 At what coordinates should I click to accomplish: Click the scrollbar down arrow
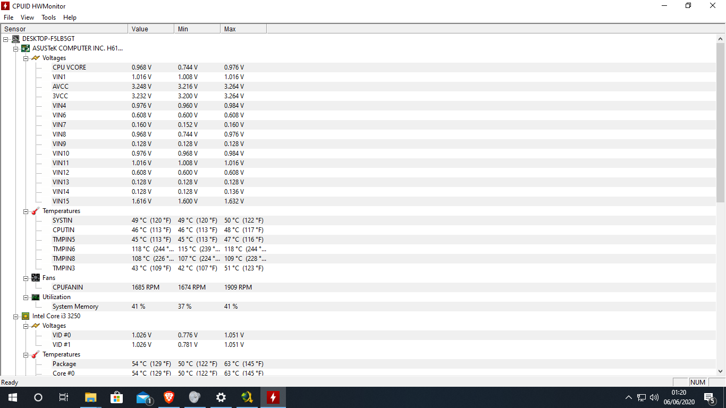click(721, 372)
